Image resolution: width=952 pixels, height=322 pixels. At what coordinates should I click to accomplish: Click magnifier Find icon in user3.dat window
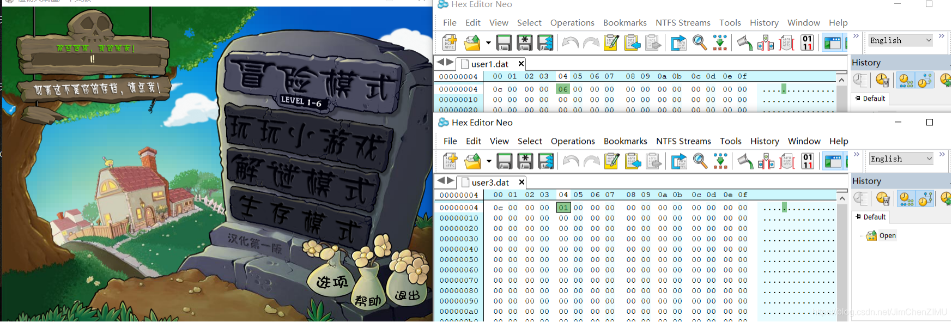click(x=700, y=161)
